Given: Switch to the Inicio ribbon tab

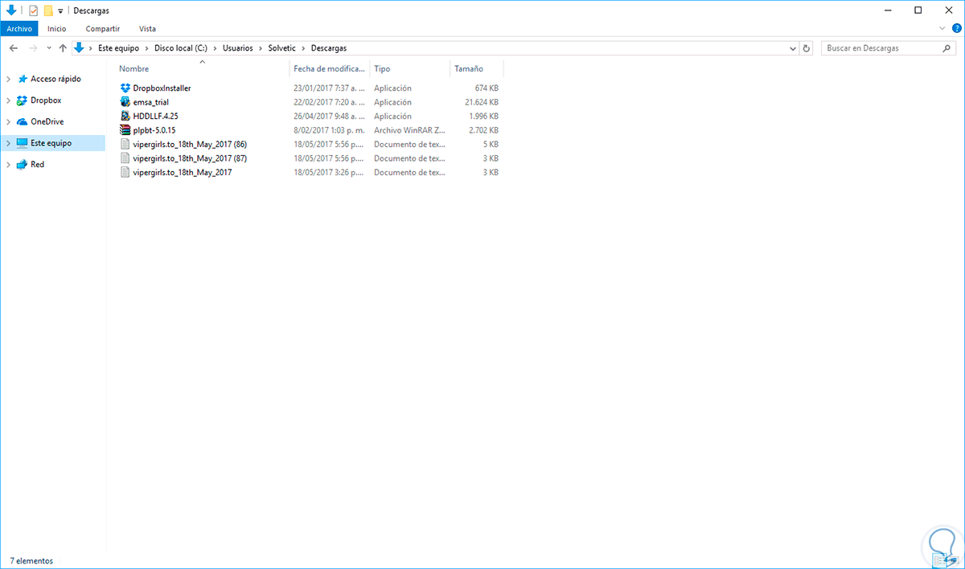Looking at the screenshot, I should pos(57,28).
